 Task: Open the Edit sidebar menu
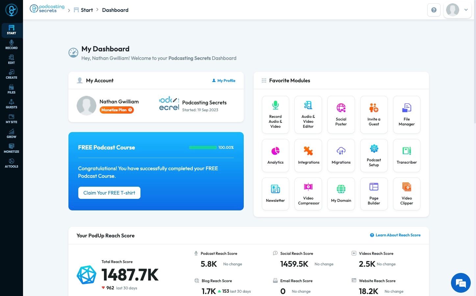pos(12,60)
